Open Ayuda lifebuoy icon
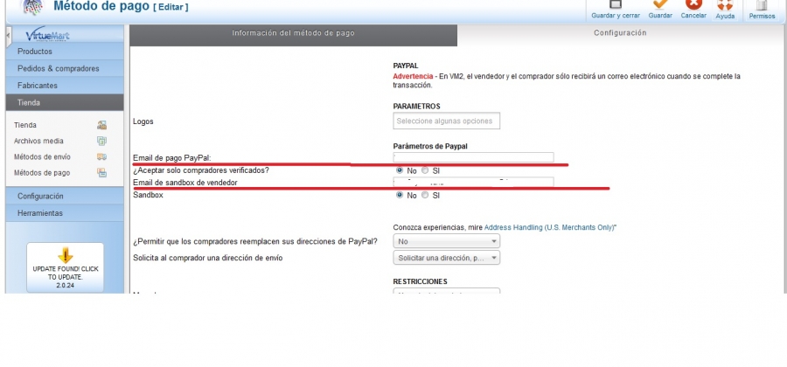The height and width of the screenshot is (367, 787). point(725,4)
